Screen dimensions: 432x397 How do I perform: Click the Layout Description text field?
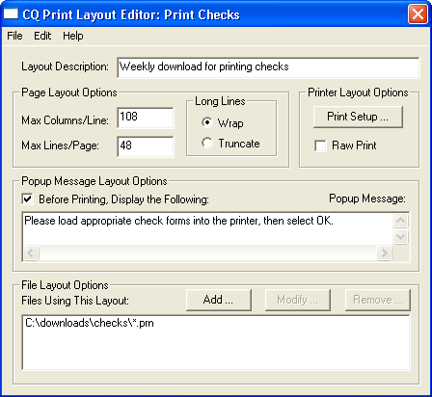(268, 67)
